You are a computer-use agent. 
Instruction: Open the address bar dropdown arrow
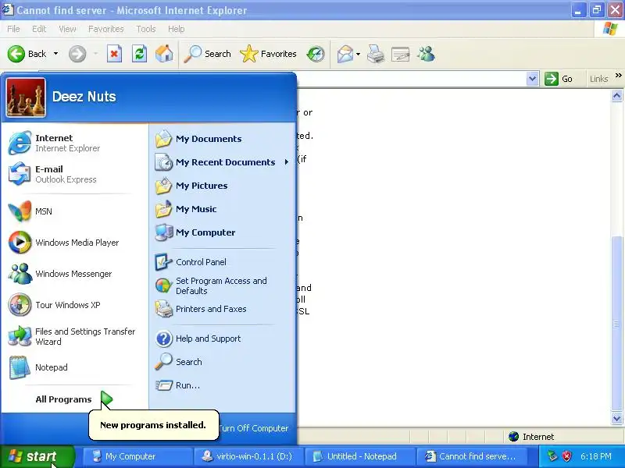[x=533, y=79]
